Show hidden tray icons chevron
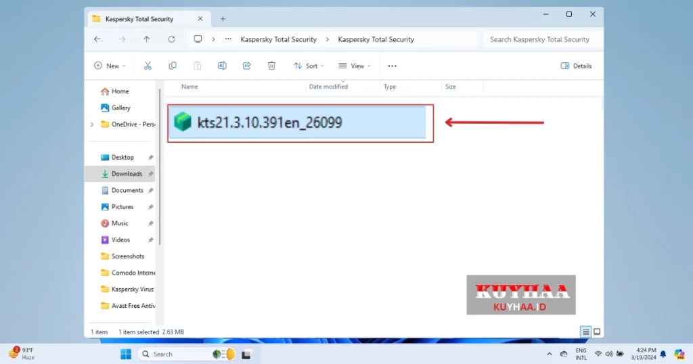This screenshot has height=364, width=693. click(550, 354)
